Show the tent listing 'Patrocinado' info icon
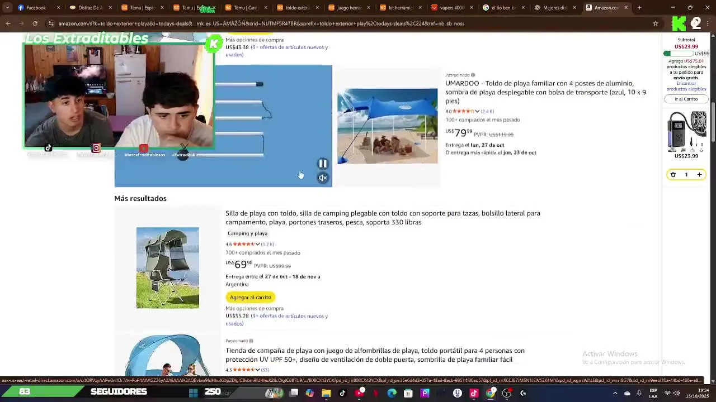The height and width of the screenshot is (402, 716). [251, 341]
